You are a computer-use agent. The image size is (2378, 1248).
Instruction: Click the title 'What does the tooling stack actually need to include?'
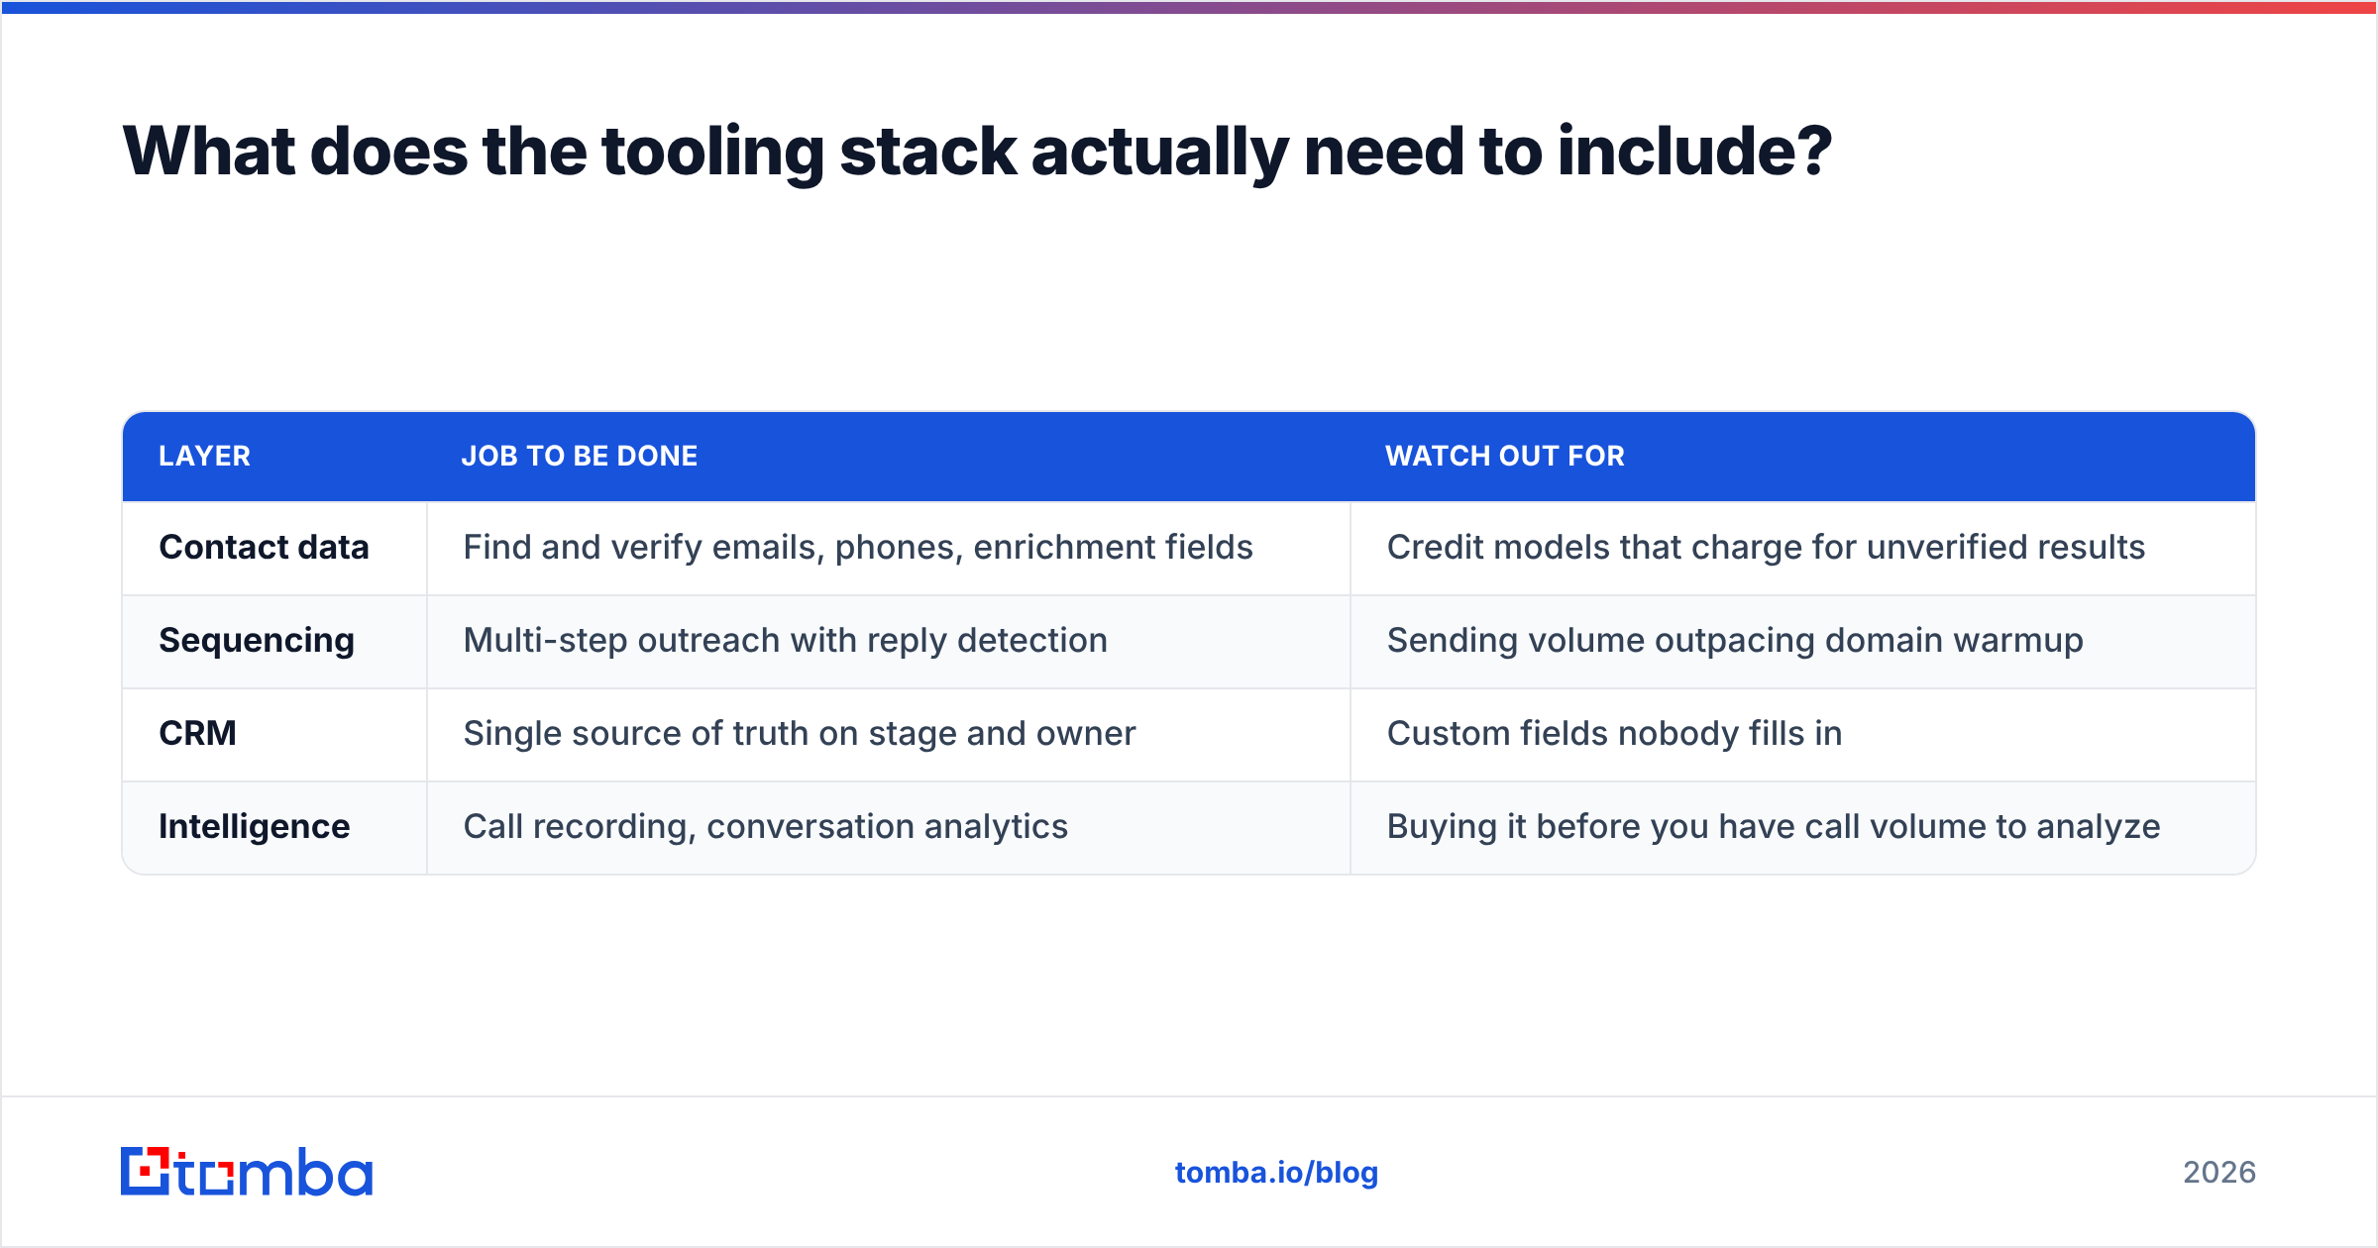pos(977,152)
